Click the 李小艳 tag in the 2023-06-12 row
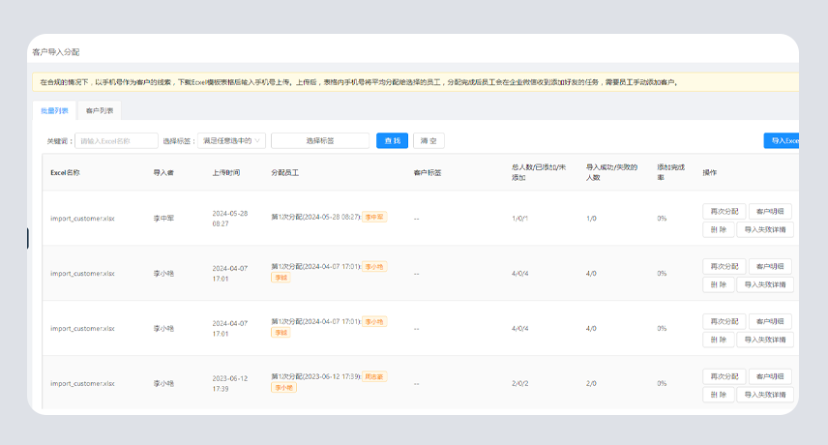The image size is (828, 445). click(284, 387)
